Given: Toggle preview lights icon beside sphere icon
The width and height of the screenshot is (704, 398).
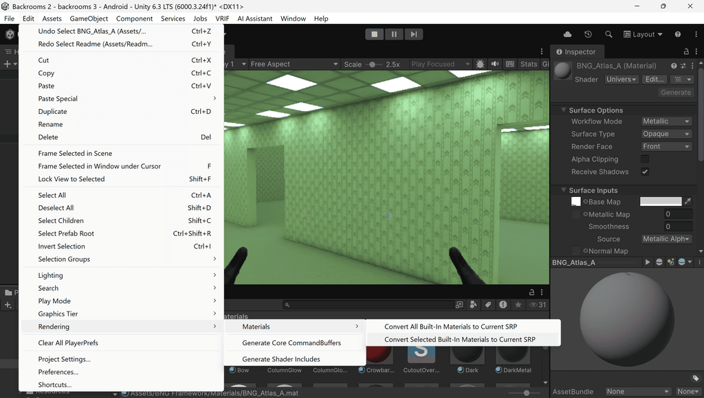Looking at the screenshot, I should click(x=670, y=262).
